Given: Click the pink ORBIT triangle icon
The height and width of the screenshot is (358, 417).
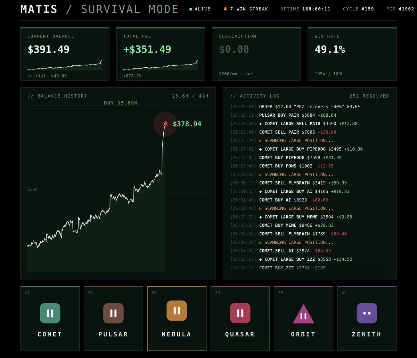Looking at the screenshot, I should tap(303, 314).
